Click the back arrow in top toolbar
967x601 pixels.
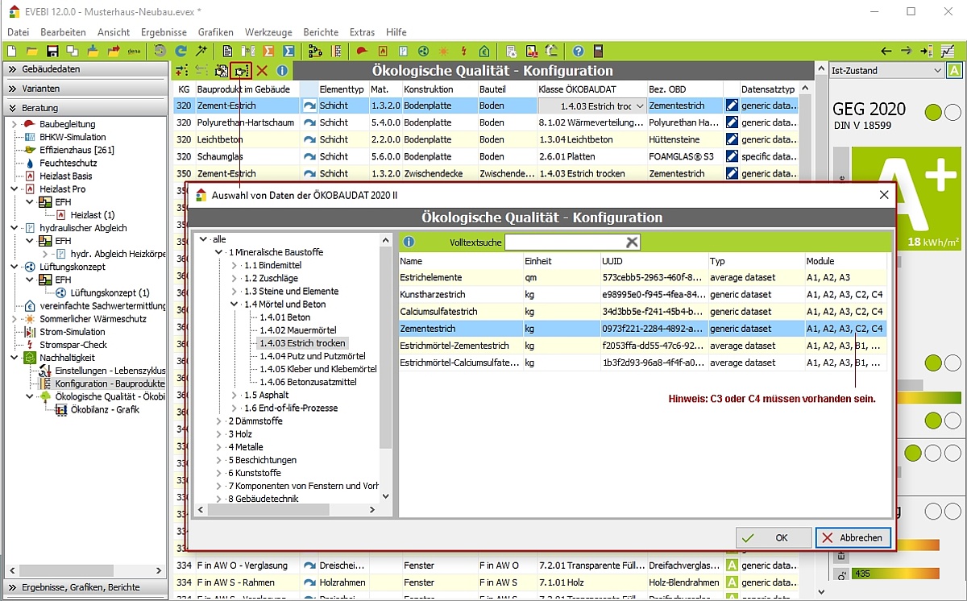886,51
